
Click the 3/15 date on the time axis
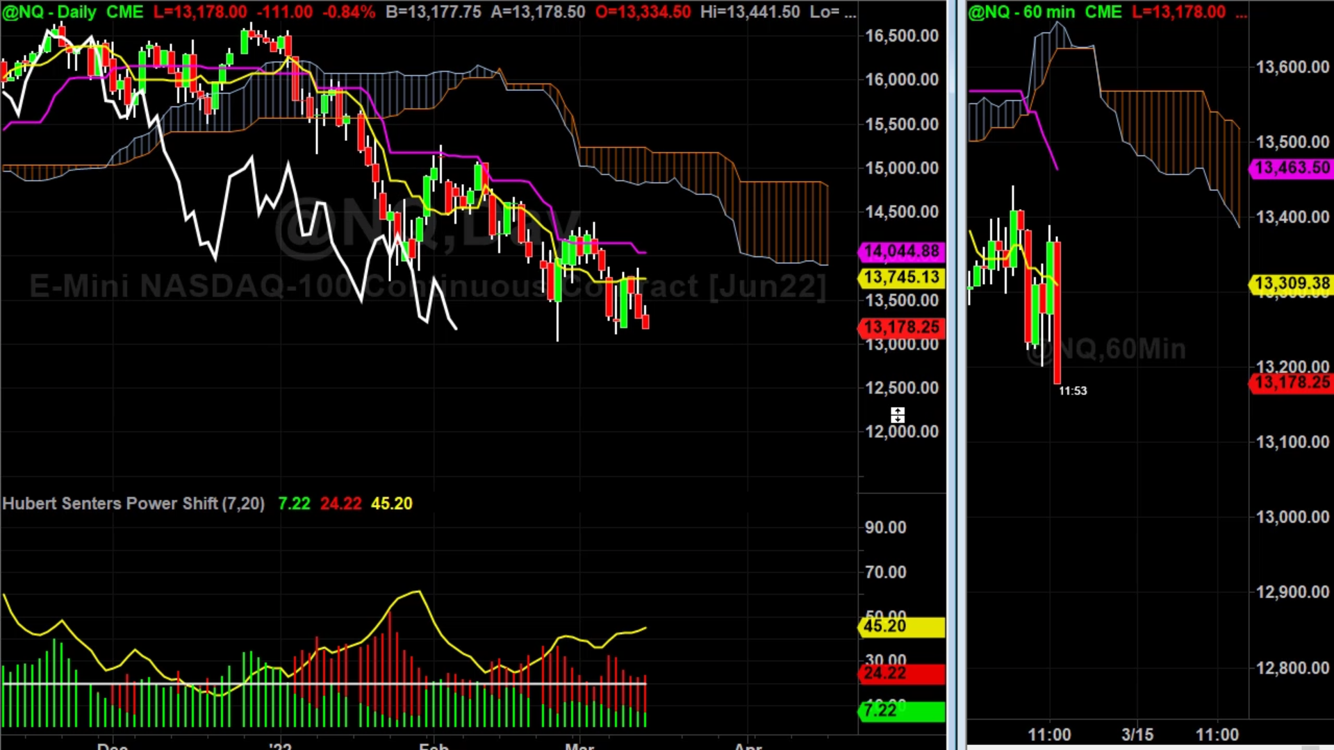pyautogui.click(x=1137, y=735)
